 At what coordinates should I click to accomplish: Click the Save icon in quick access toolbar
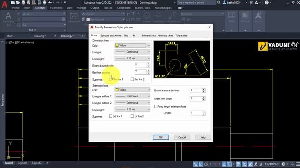pyautogui.click(x=23, y=2)
